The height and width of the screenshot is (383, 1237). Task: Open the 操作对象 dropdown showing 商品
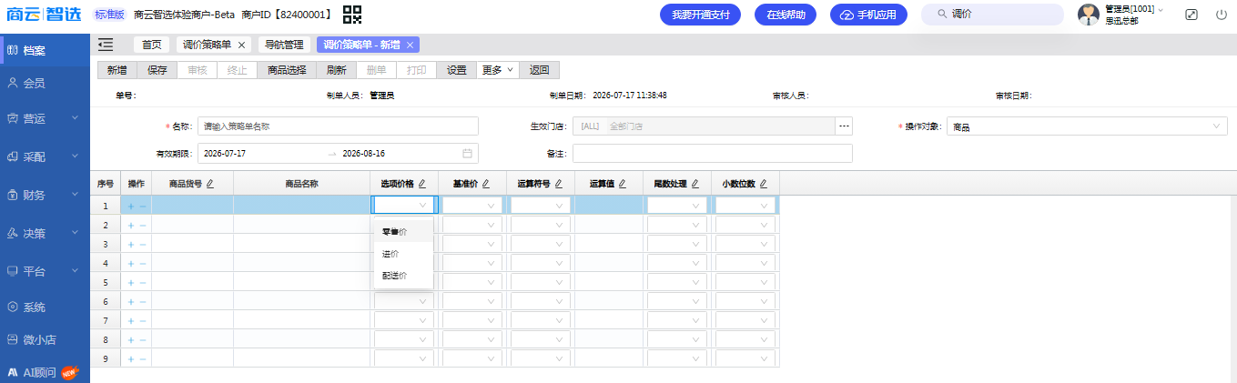coord(1087,126)
